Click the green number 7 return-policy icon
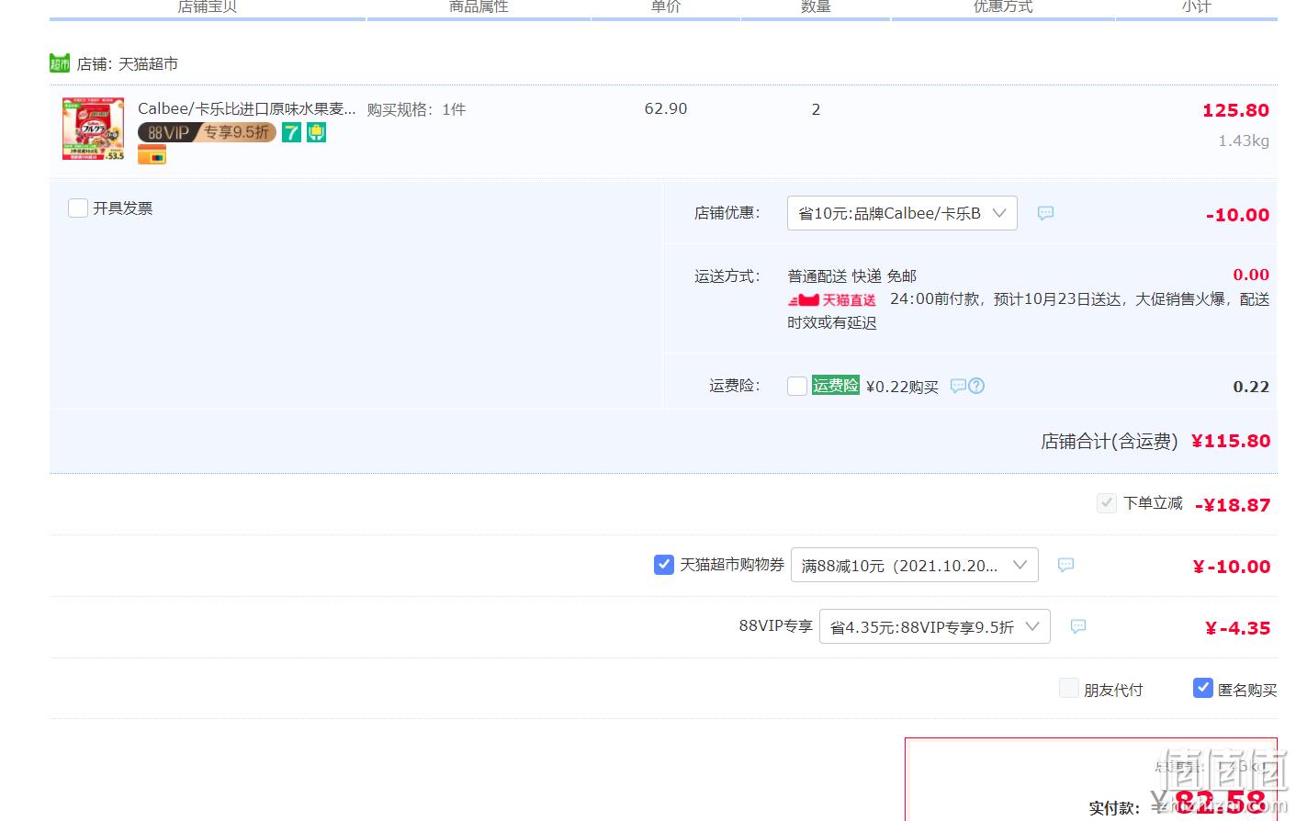Image resolution: width=1296 pixels, height=821 pixels. [291, 132]
